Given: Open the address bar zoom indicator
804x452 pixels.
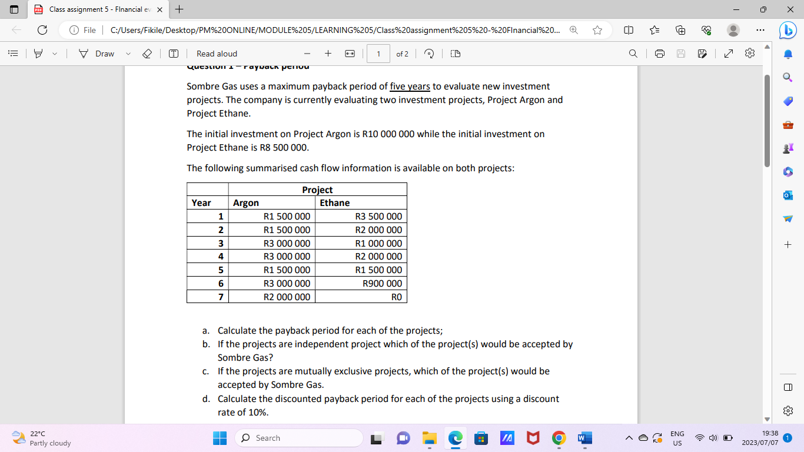Looking at the screenshot, I should 574,30.
